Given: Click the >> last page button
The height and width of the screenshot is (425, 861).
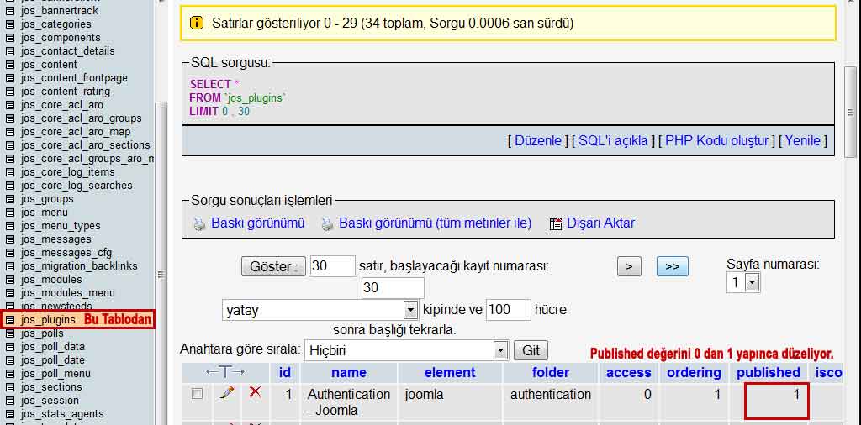Looking at the screenshot, I should coord(672,266).
